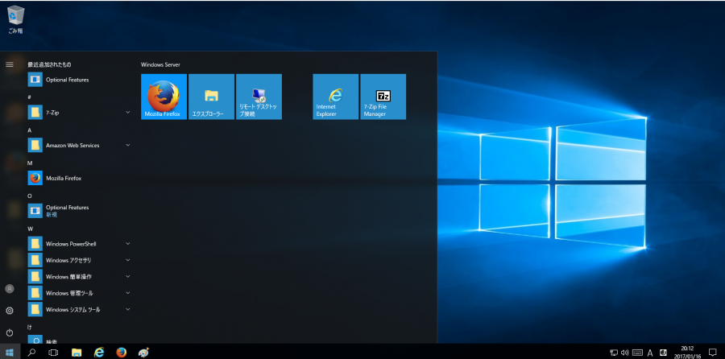Click the Amazon Web Services folder entry

79,145
